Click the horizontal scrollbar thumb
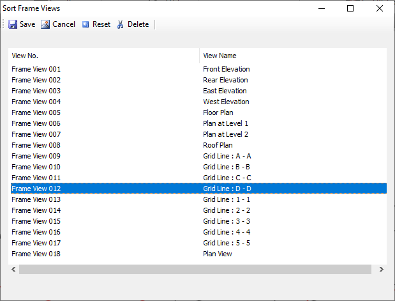 click(195, 270)
